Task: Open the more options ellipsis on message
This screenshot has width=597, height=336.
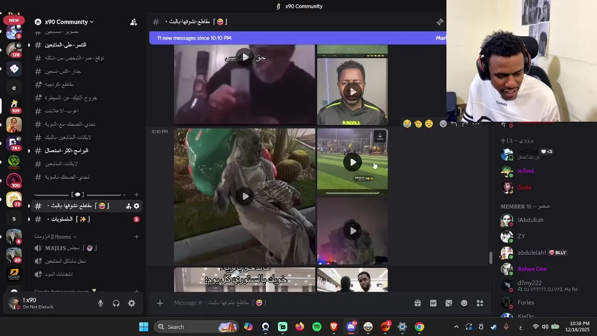Action: [476, 124]
